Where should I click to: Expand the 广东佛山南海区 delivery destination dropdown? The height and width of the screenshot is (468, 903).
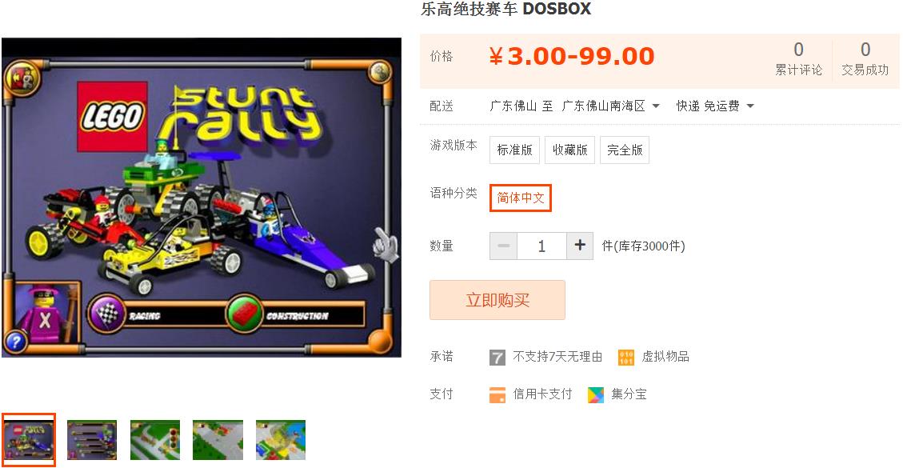point(611,106)
